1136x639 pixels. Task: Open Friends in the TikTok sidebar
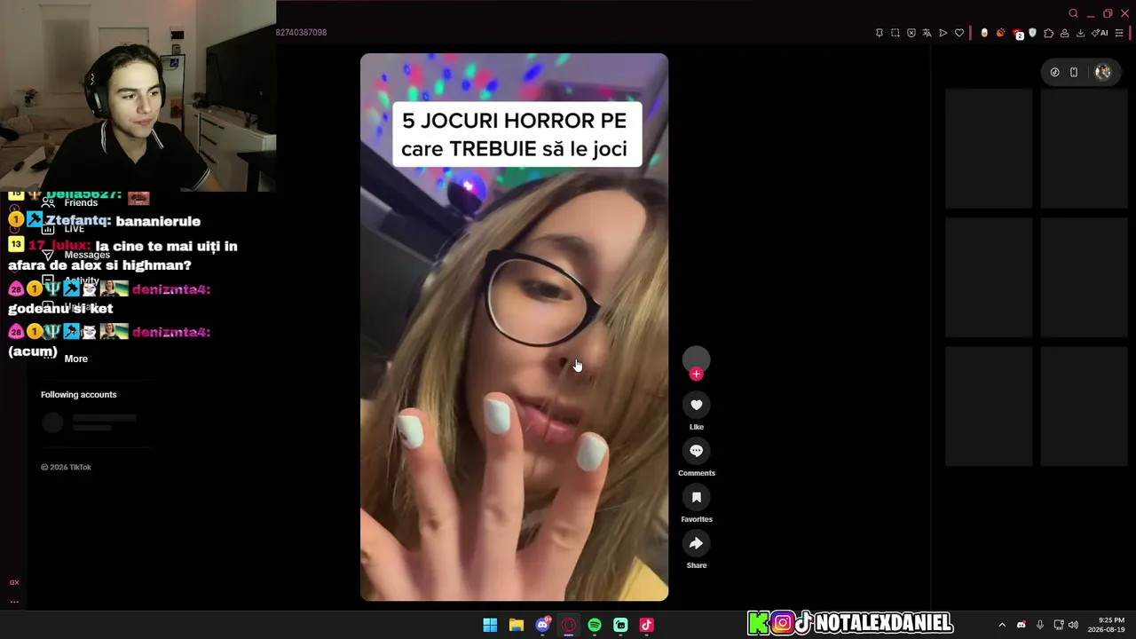pyautogui.click(x=69, y=202)
